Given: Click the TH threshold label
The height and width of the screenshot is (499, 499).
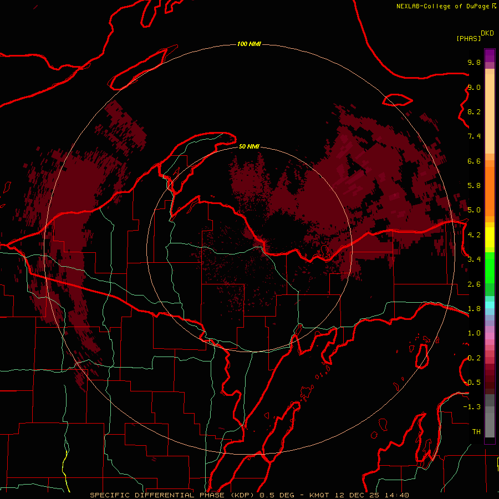Looking at the screenshot, I should point(476,432).
